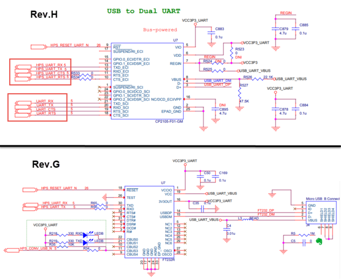Select the "USB to Dual UART" title

point(144,11)
